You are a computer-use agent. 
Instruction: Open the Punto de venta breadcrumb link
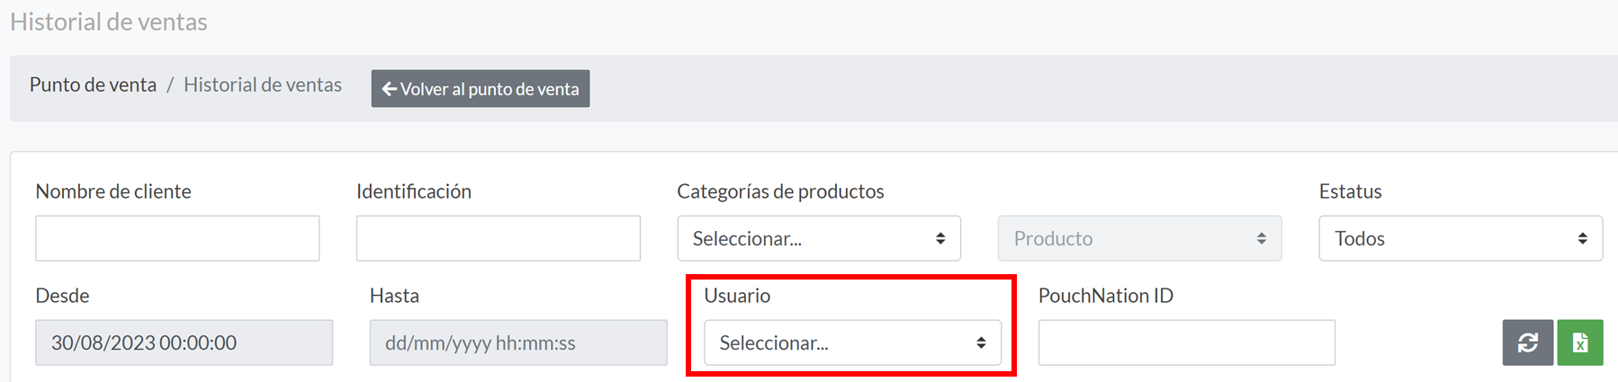tap(93, 84)
